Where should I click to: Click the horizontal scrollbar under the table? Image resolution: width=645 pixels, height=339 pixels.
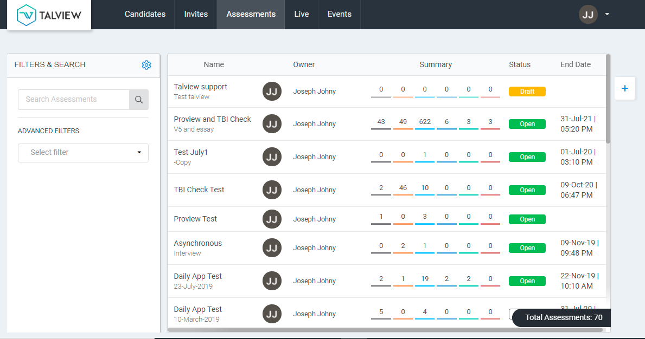[x=385, y=330]
